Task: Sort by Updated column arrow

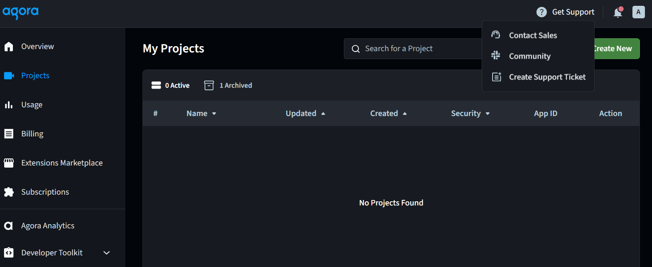Action: [323, 114]
